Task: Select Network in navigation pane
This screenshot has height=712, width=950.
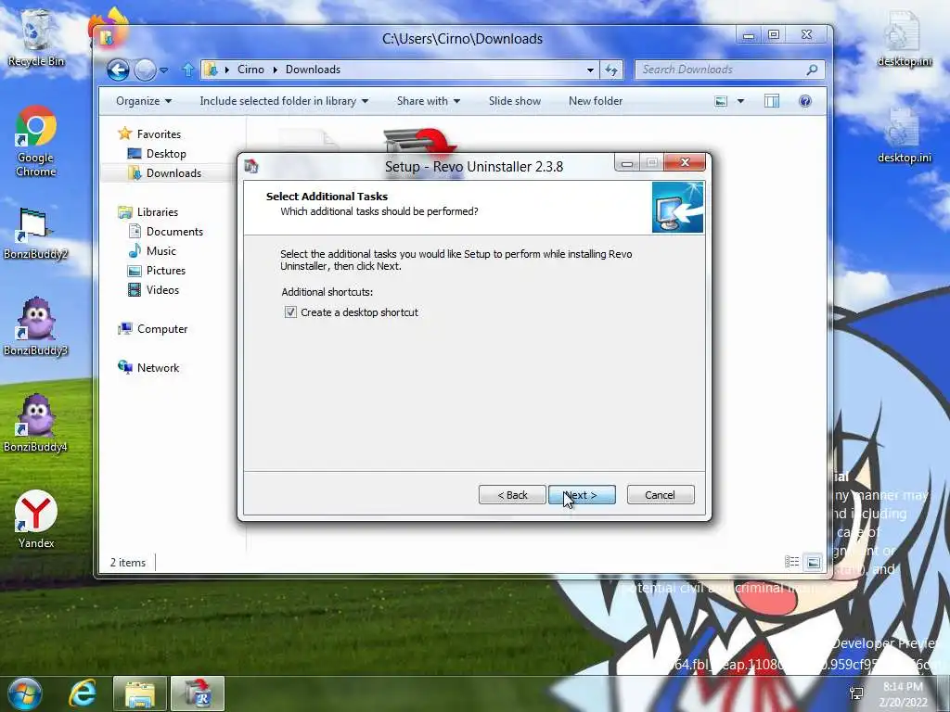Action: pyautogui.click(x=158, y=367)
